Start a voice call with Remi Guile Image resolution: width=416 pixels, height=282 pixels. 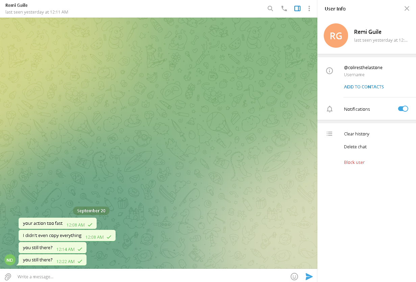point(284,8)
